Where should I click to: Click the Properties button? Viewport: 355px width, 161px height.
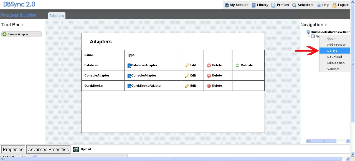click(13, 149)
